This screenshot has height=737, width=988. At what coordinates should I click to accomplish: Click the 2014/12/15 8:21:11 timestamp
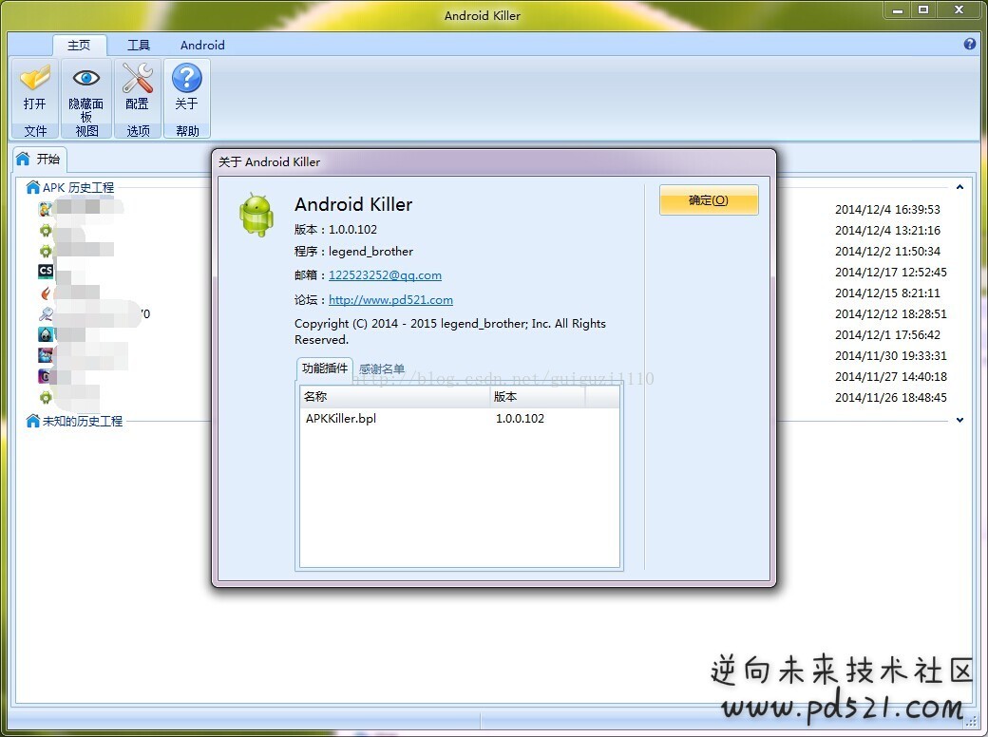tap(888, 293)
